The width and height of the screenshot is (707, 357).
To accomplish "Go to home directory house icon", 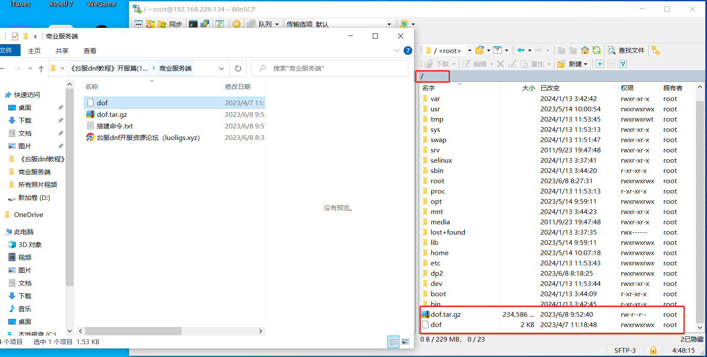I will coord(584,51).
